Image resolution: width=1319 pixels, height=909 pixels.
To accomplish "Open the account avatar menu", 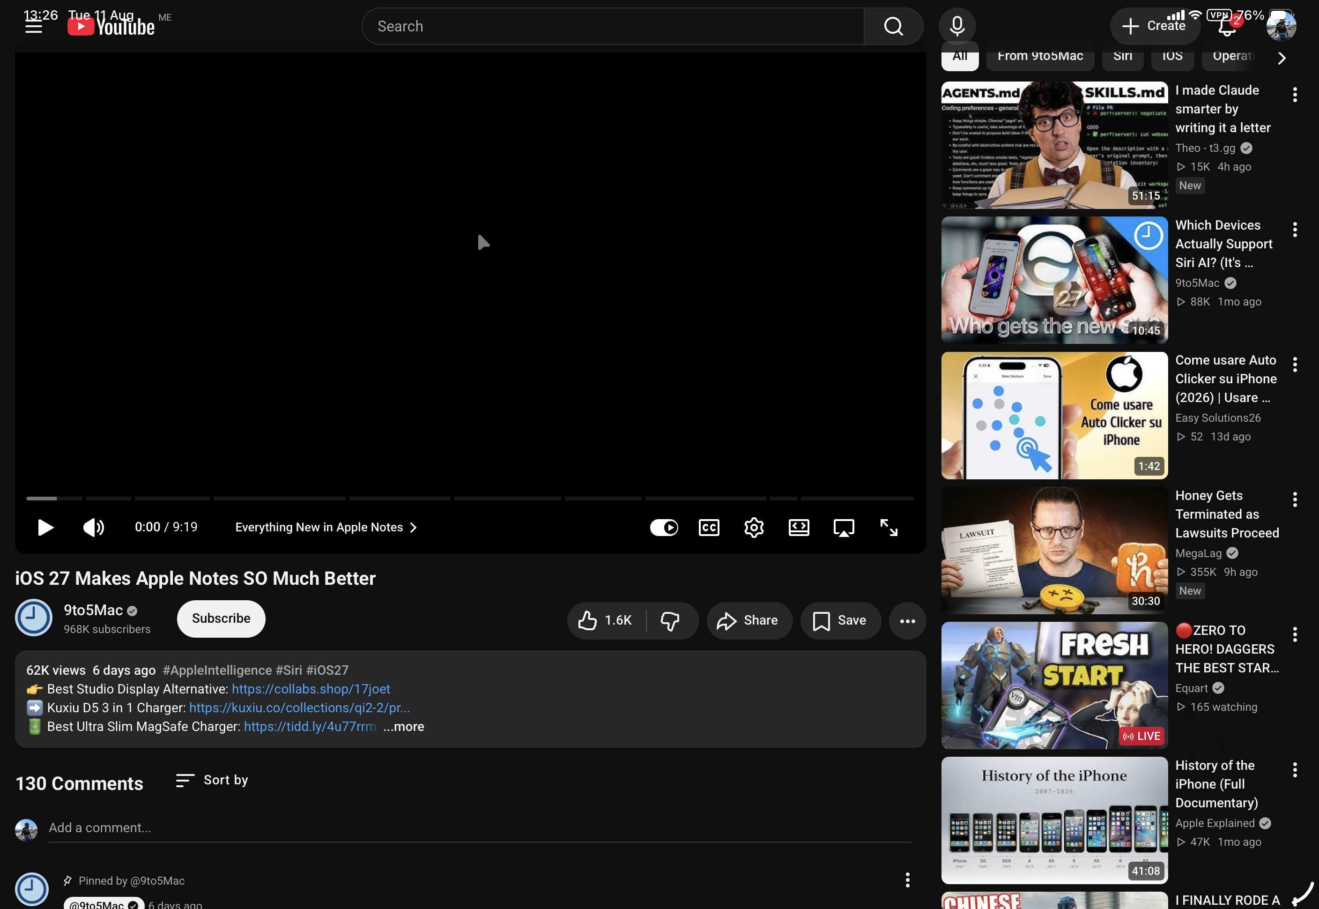I will pyautogui.click(x=1281, y=26).
